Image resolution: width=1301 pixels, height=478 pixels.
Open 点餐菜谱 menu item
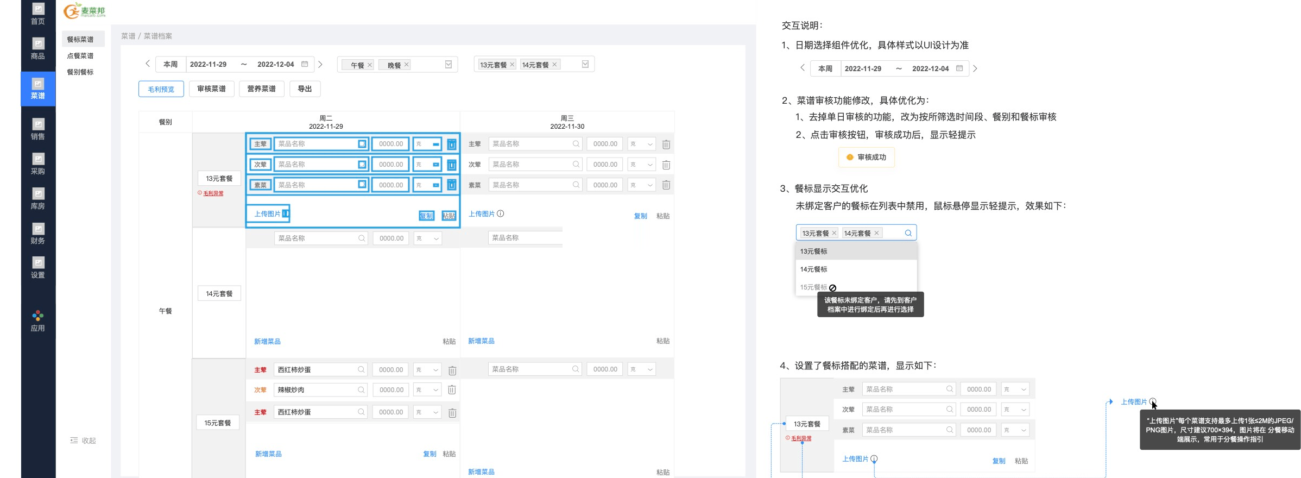(80, 56)
